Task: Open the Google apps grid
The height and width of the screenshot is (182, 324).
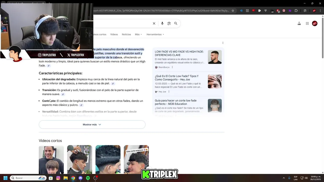Action: click(307, 24)
